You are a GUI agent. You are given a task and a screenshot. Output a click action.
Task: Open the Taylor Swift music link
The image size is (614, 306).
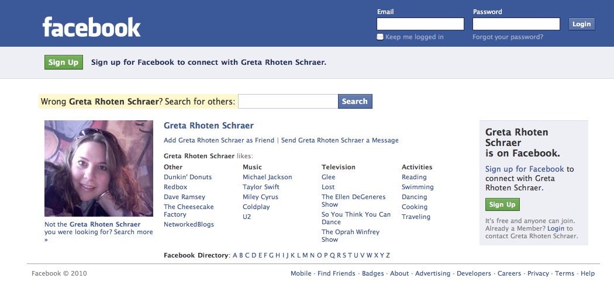point(261,187)
